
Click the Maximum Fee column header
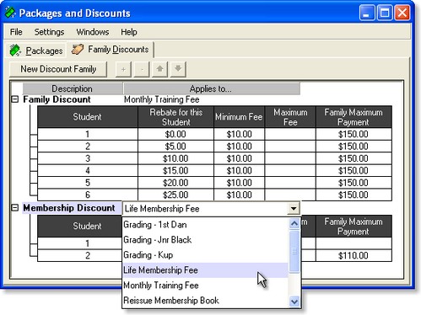pyautogui.click(x=290, y=117)
